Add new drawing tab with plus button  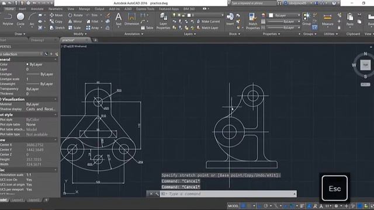[x=95, y=40]
